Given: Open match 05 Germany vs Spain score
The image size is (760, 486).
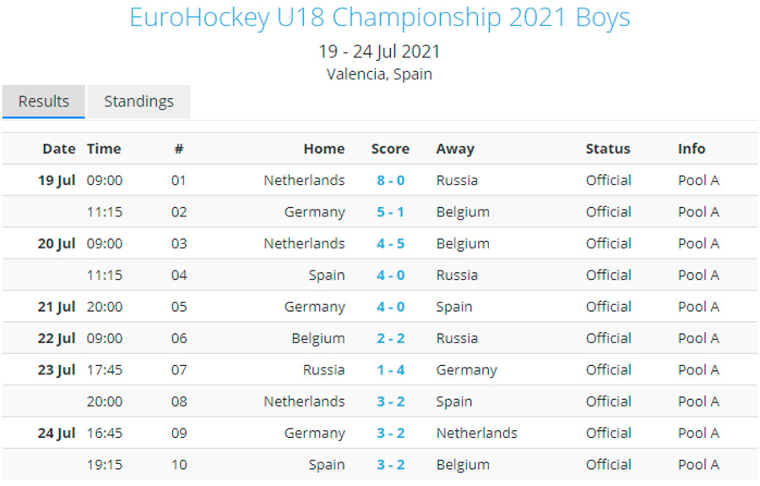Looking at the screenshot, I should pyautogui.click(x=390, y=307).
